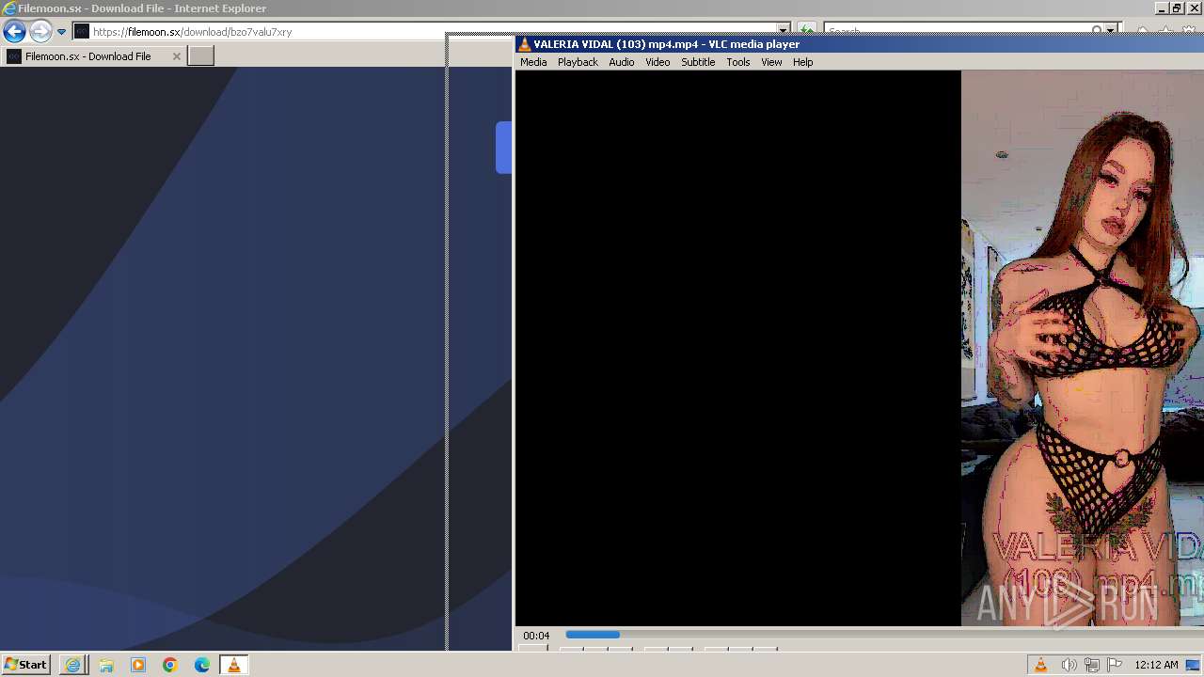Go back in Internet Explorer
1204x677 pixels.
[x=14, y=31]
